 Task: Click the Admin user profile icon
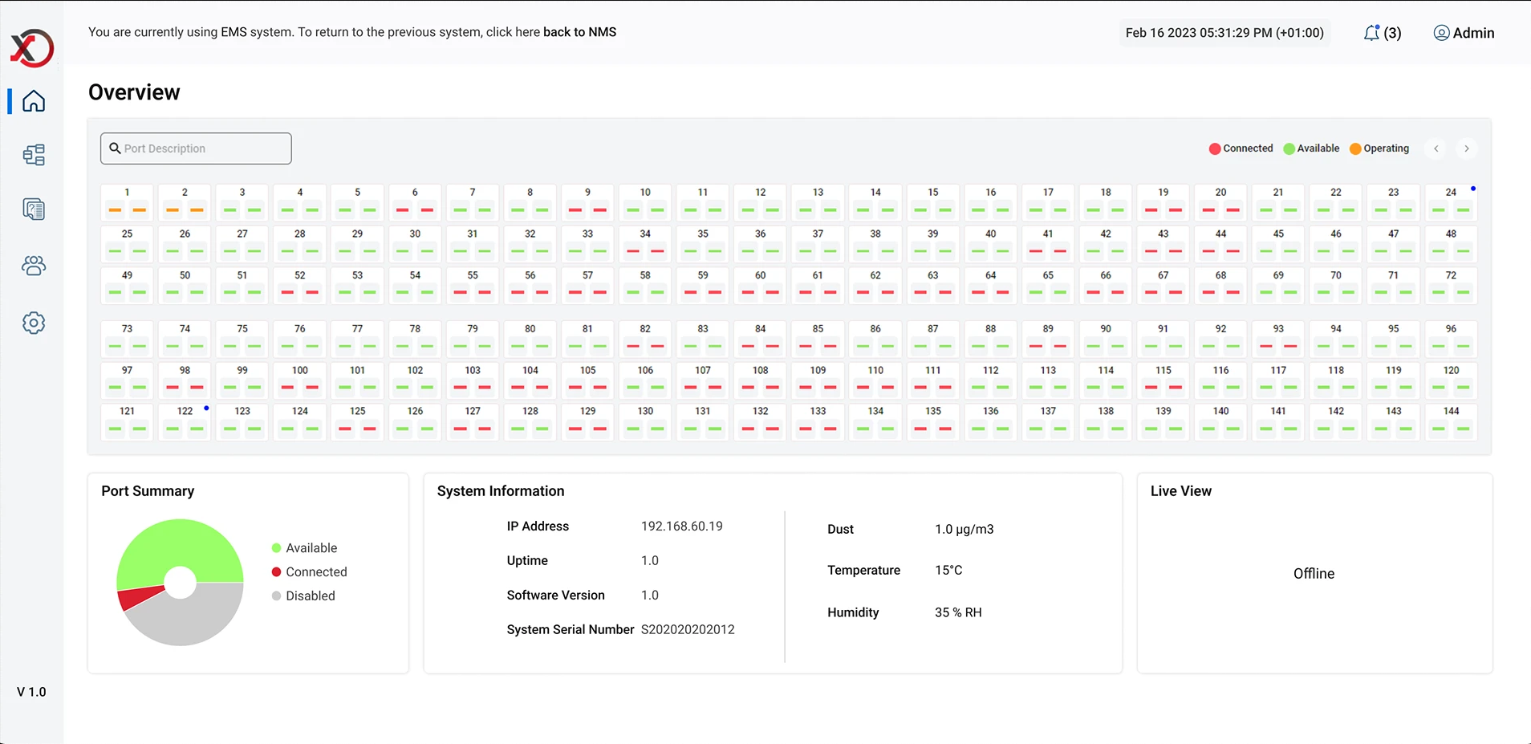click(1441, 33)
